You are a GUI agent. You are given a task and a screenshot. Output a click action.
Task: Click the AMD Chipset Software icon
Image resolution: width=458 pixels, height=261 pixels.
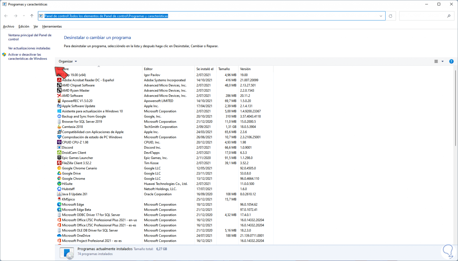pyautogui.click(x=59, y=85)
